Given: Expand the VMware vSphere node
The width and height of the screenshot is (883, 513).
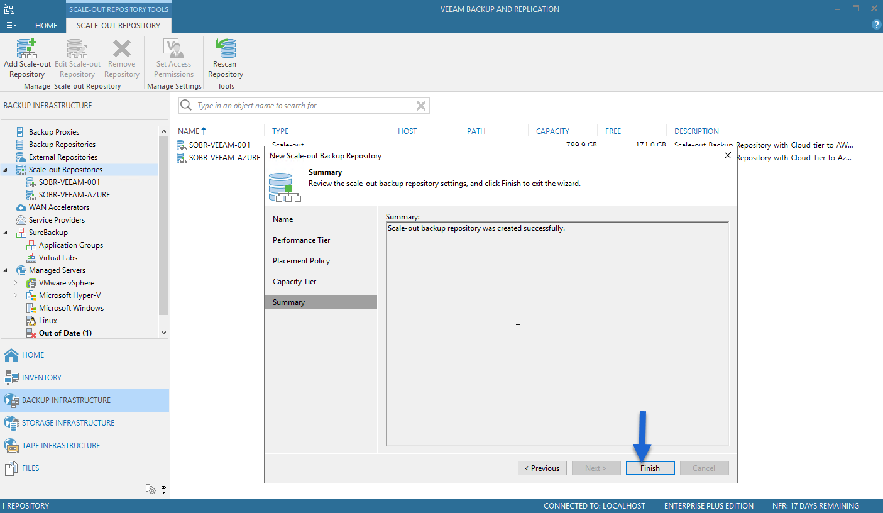Looking at the screenshot, I should (16, 283).
